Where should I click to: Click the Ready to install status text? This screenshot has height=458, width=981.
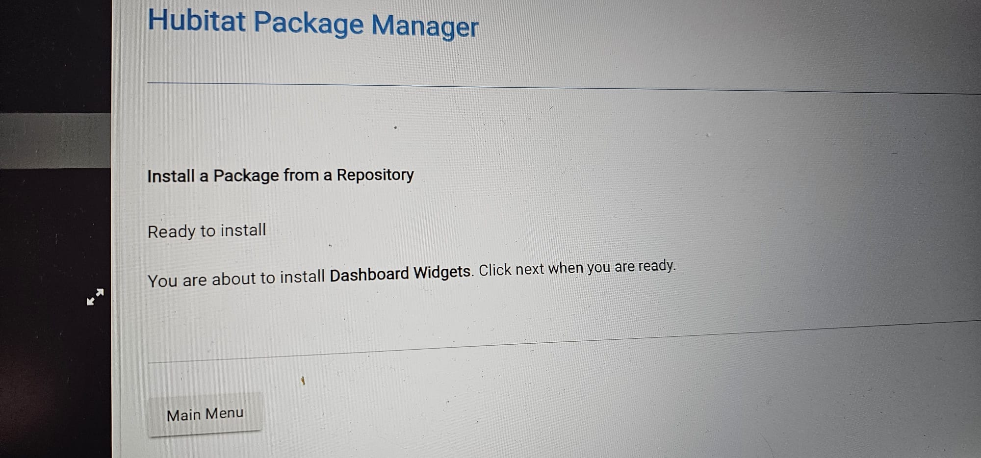207,230
